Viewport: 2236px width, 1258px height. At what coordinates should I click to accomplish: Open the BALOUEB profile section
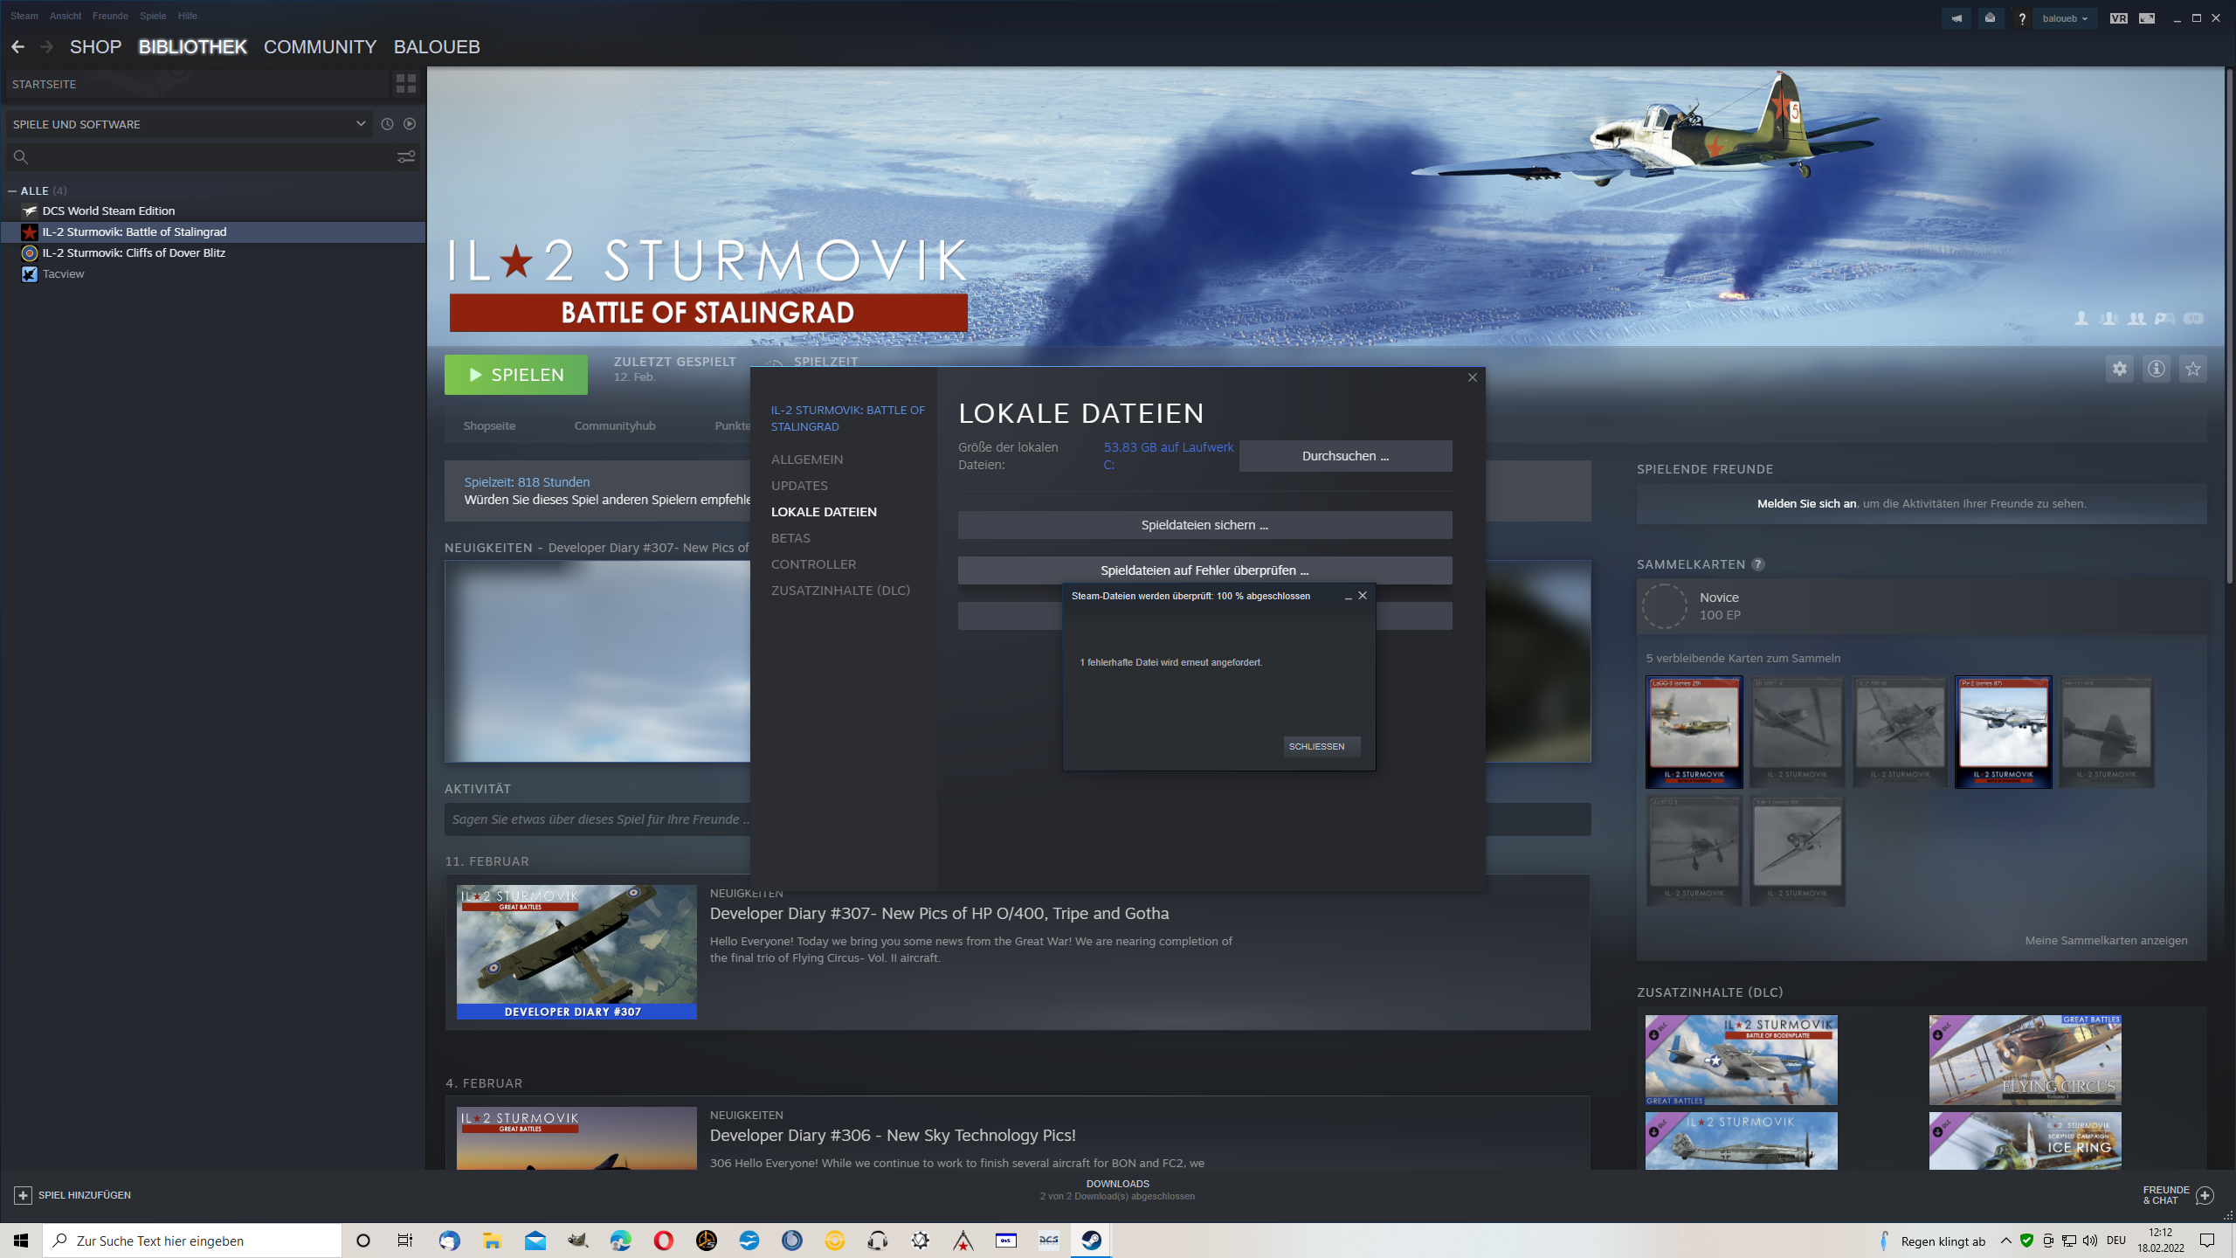pos(437,47)
